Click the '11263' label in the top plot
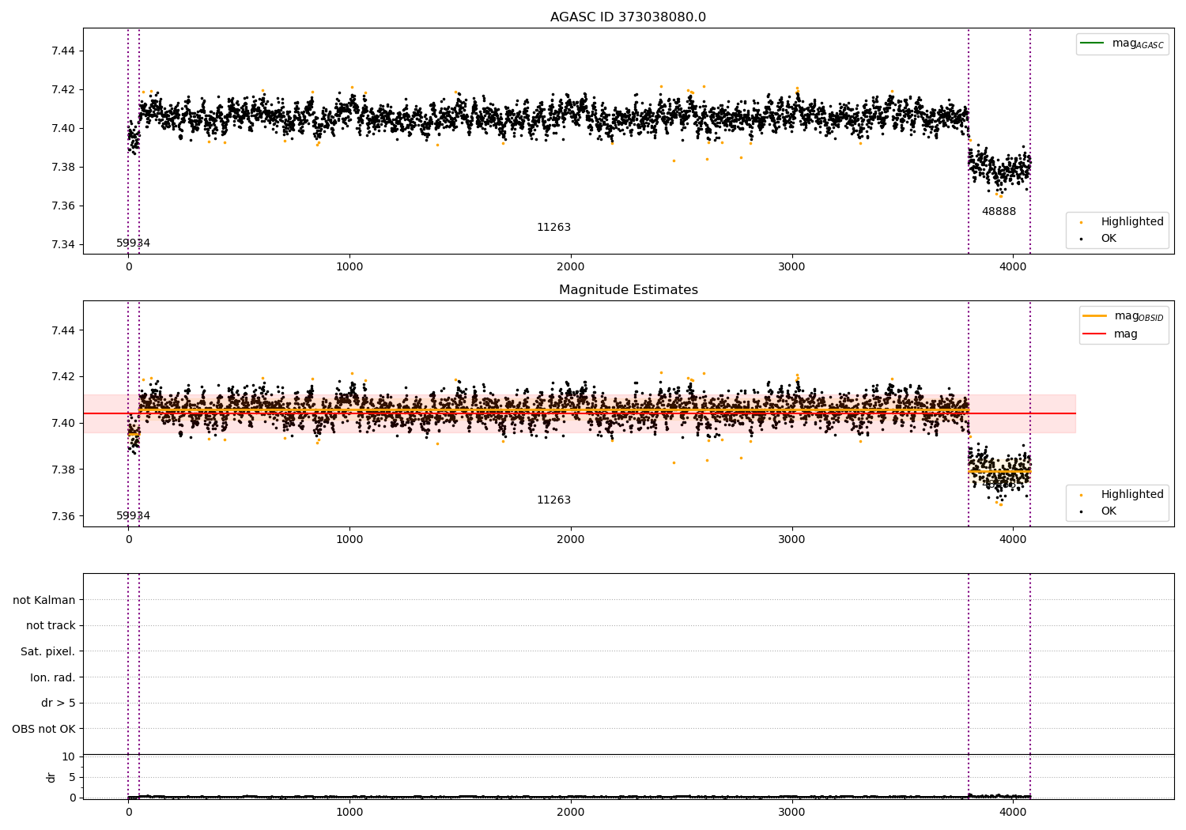1186x830 pixels. tap(553, 228)
